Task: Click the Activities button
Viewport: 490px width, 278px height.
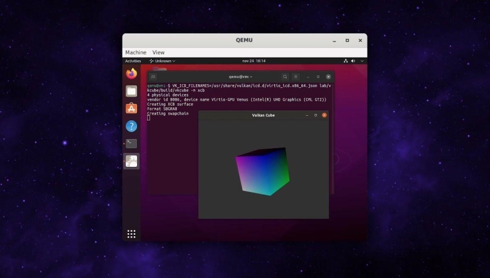Action: point(133,61)
